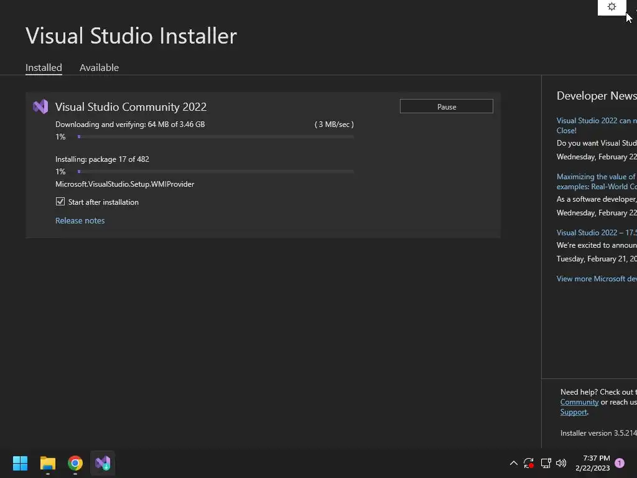Open the notification badge in the taskbar

pyautogui.click(x=620, y=463)
